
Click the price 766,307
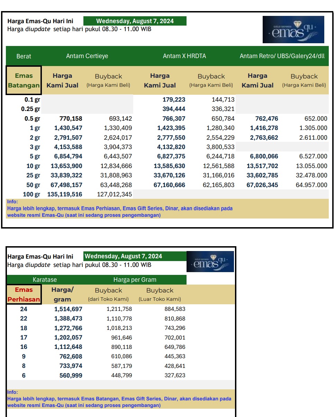(174, 119)
